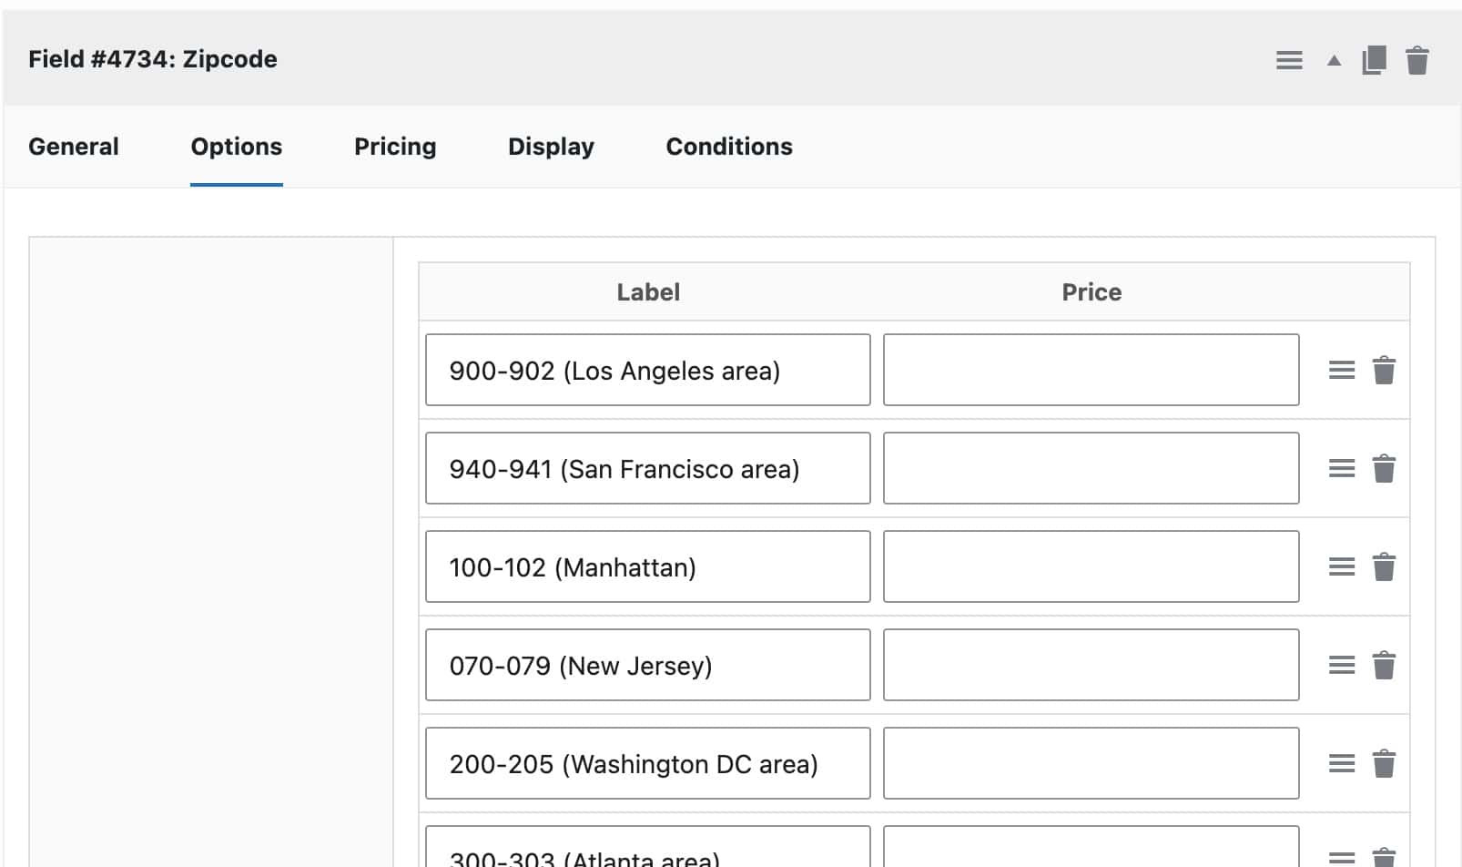The width and height of the screenshot is (1462, 867).
Task: Delete the 200-205 Washington DC area option
Action: 1384,763
